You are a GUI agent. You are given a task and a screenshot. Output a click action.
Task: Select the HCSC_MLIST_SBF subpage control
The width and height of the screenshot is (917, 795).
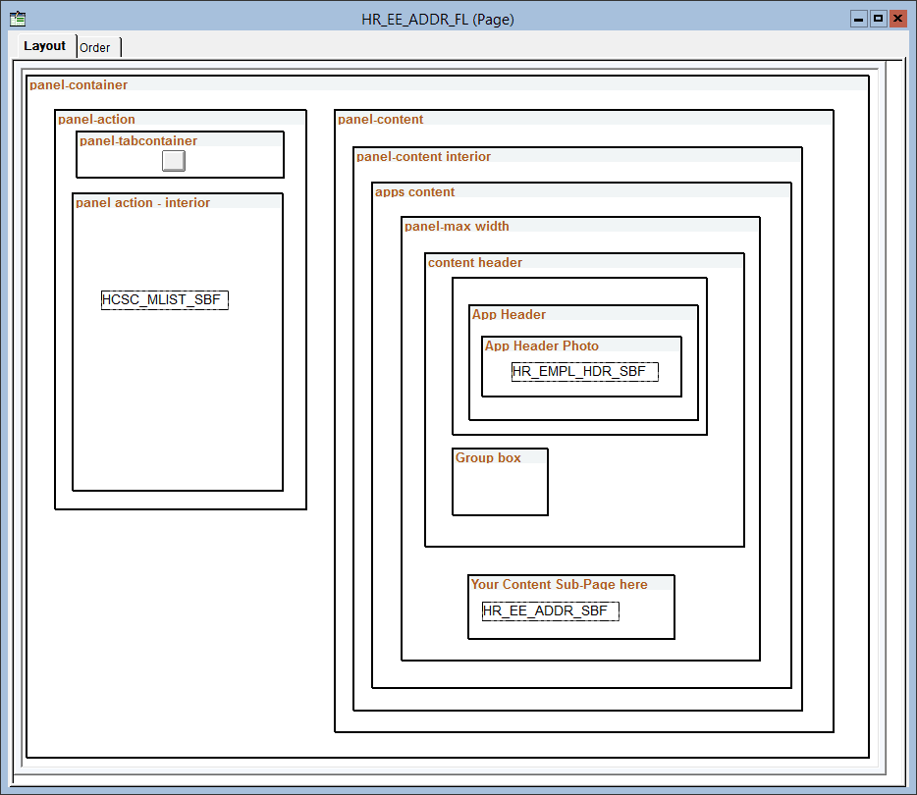tap(164, 299)
